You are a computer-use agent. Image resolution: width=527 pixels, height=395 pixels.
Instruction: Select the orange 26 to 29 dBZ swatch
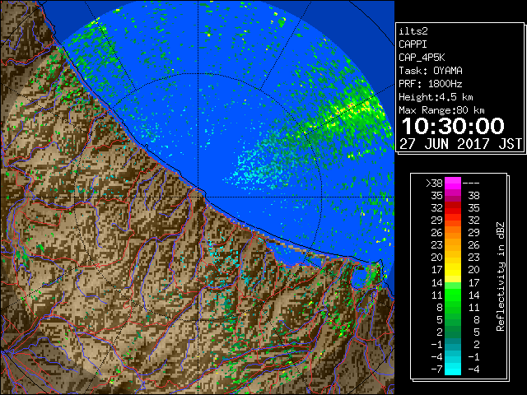[x=453, y=233]
